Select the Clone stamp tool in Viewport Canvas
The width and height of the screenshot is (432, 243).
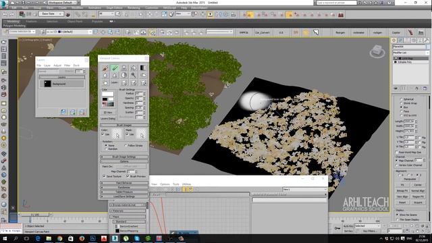pos(124,67)
